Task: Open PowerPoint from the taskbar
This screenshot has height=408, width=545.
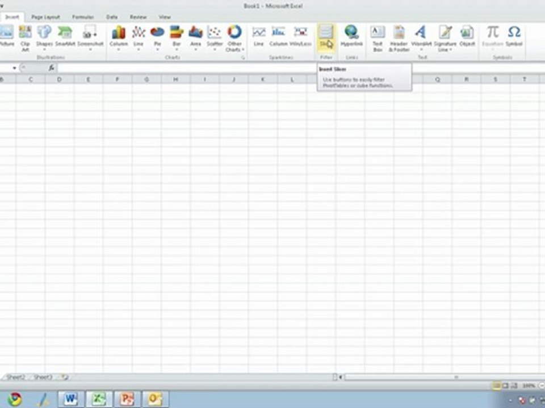Action: [x=127, y=399]
